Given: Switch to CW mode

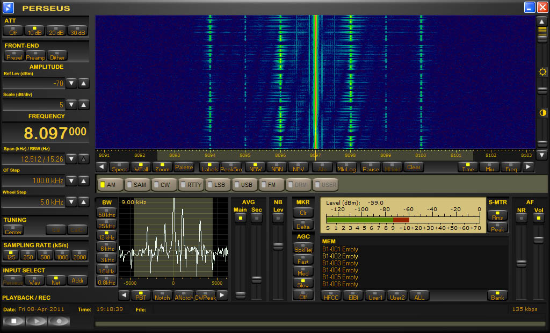Looking at the screenshot, I should pyautogui.click(x=164, y=185).
